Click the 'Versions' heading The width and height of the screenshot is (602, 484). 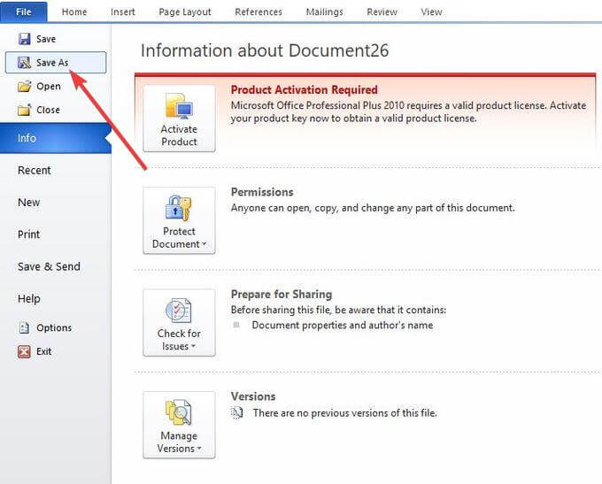pos(253,396)
